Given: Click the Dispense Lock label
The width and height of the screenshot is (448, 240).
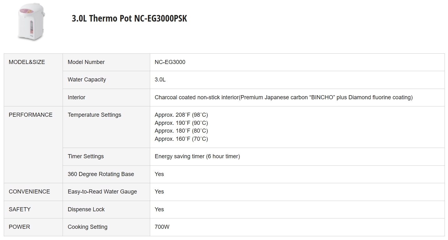Looking at the screenshot, I should pos(86,209).
